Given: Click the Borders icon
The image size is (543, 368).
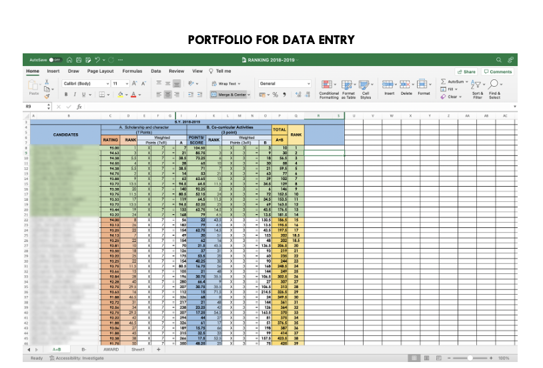Looking at the screenshot, I should pyautogui.click(x=102, y=95).
